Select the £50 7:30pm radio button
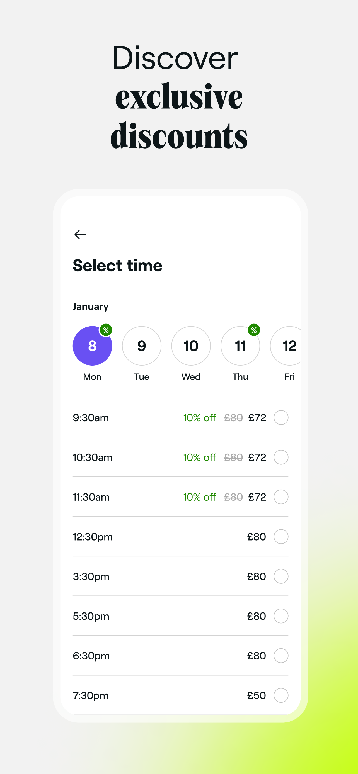 tap(281, 695)
